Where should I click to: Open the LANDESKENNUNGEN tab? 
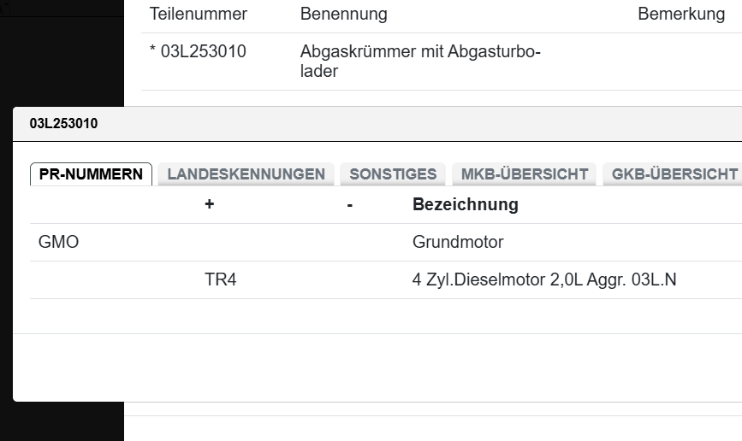tap(246, 173)
